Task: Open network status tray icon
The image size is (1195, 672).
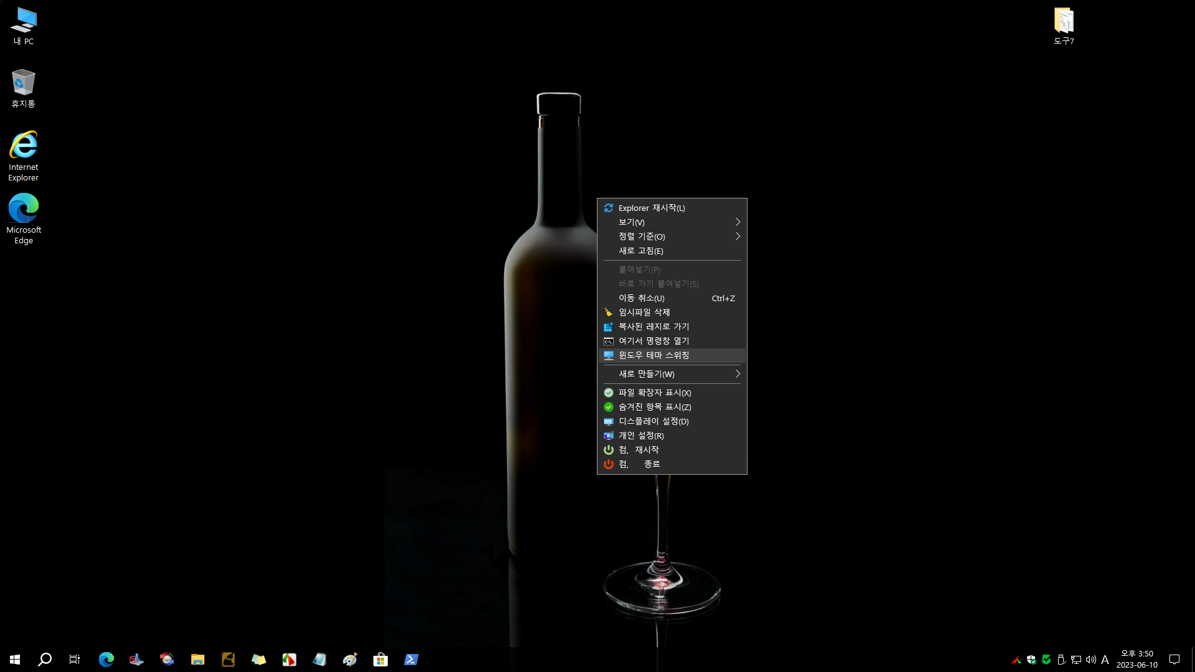Action: point(1076,660)
